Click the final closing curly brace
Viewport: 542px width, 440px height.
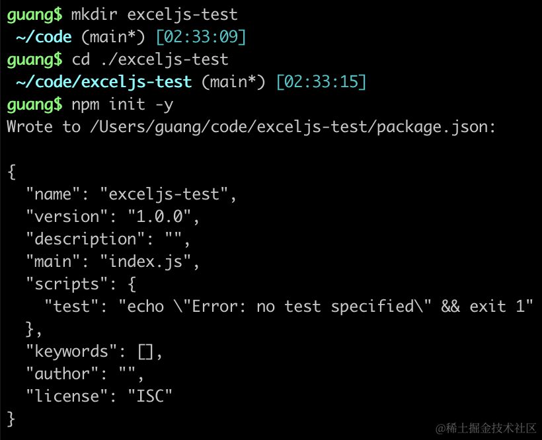point(11,419)
